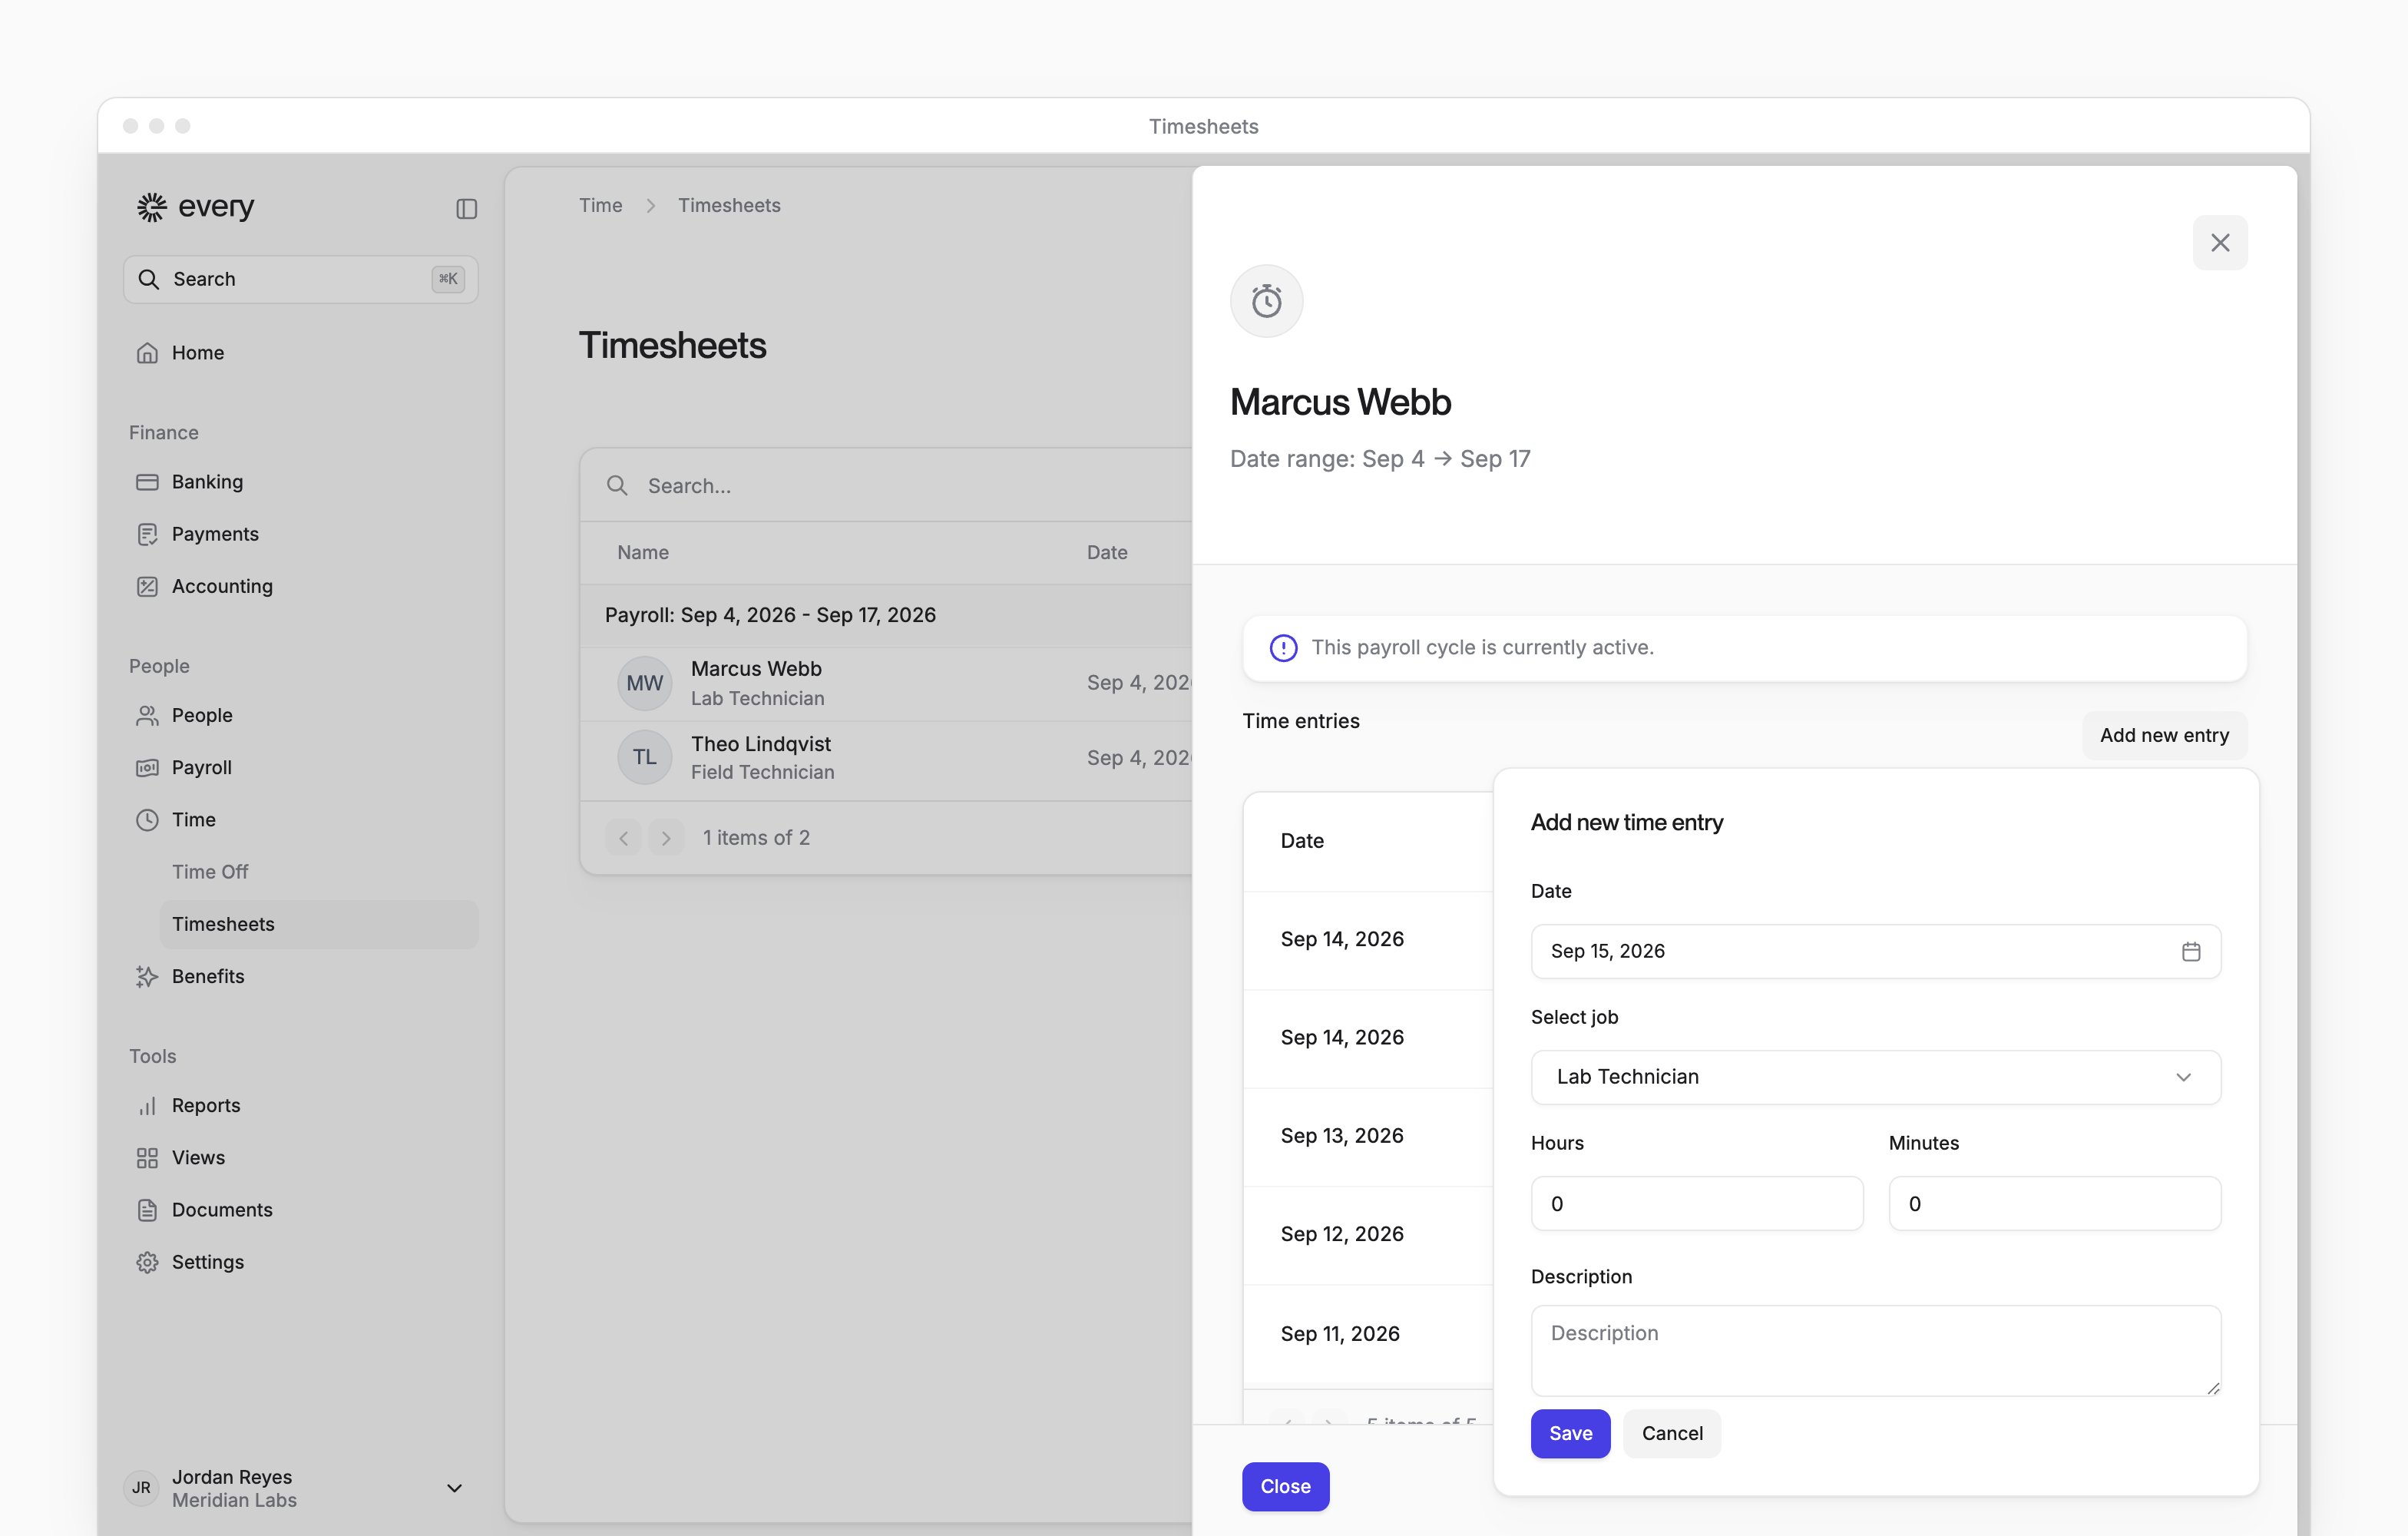Open the calendar date picker icon
Image resolution: width=2408 pixels, height=1536 pixels.
pos(2190,951)
